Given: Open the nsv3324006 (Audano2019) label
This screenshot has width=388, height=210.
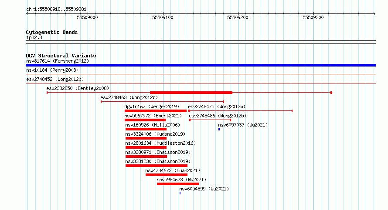Looking at the screenshot, I should [155, 134].
